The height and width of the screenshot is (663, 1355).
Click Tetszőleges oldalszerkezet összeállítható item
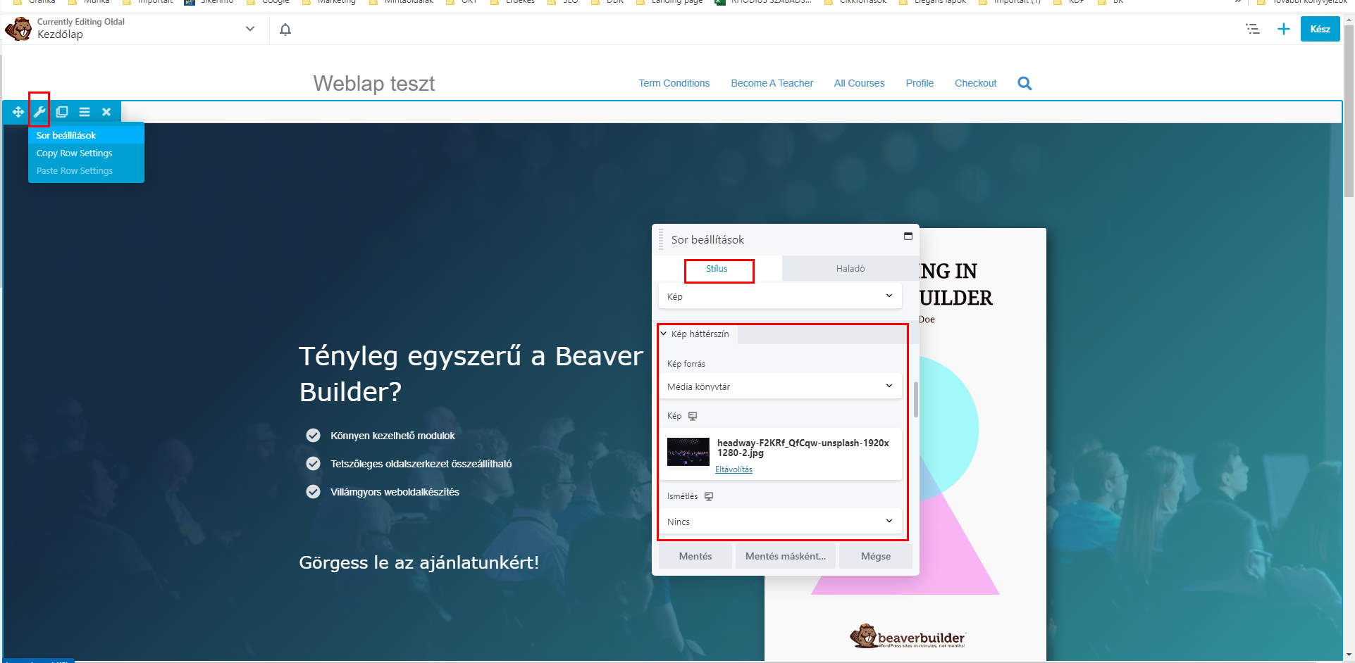point(421,464)
